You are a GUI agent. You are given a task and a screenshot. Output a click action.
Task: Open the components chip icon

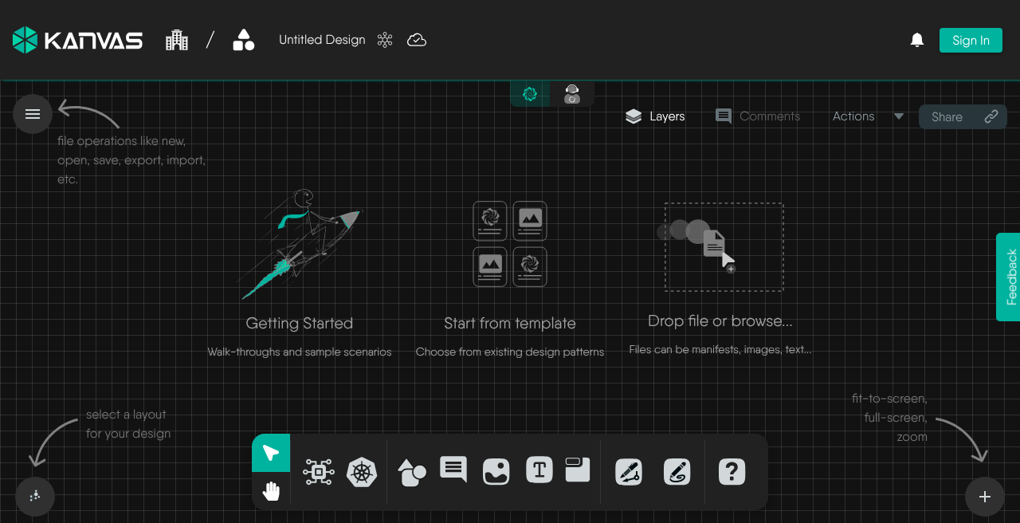pos(319,472)
